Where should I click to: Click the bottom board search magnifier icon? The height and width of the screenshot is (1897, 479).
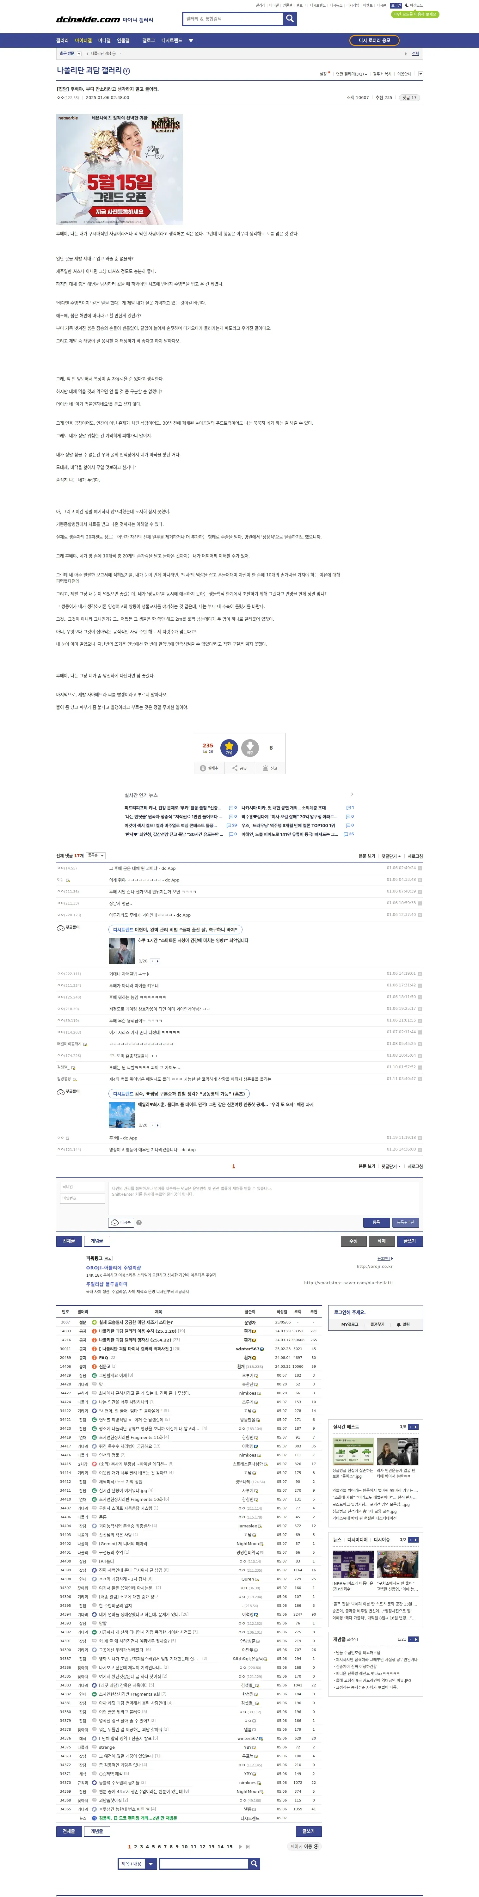tap(254, 1863)
